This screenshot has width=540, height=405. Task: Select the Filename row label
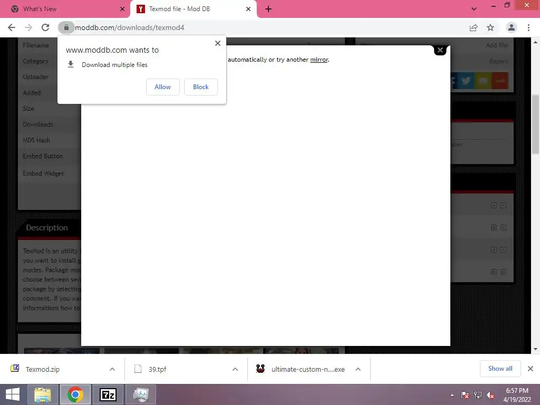36,45
